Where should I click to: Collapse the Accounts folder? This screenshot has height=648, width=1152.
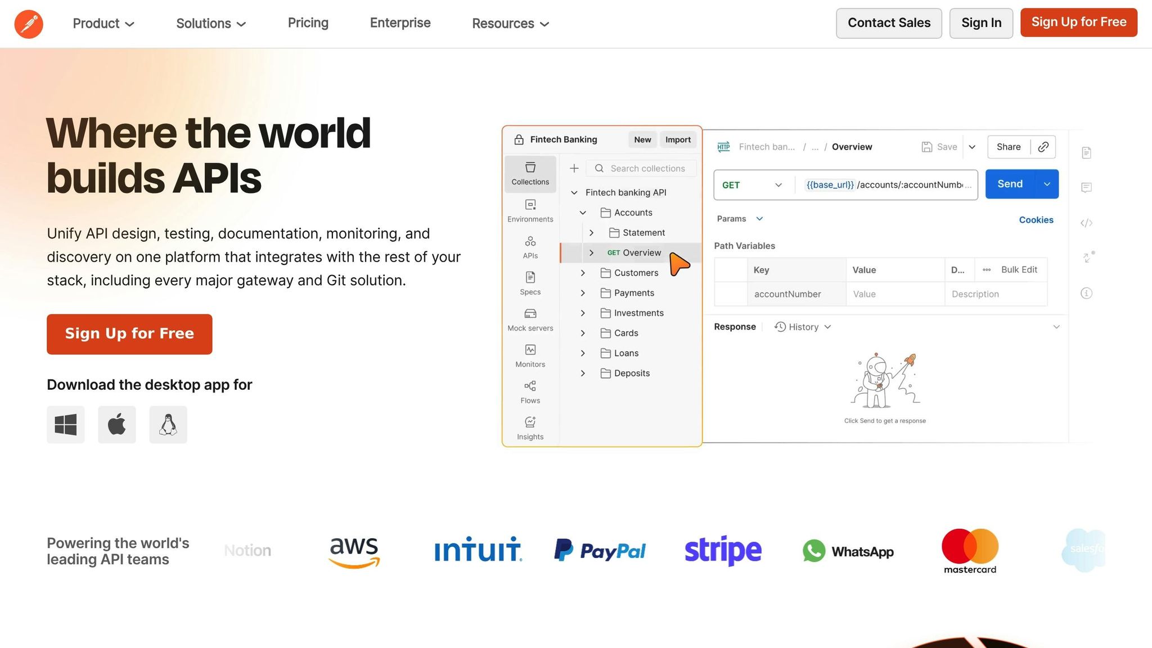(583, 213)
